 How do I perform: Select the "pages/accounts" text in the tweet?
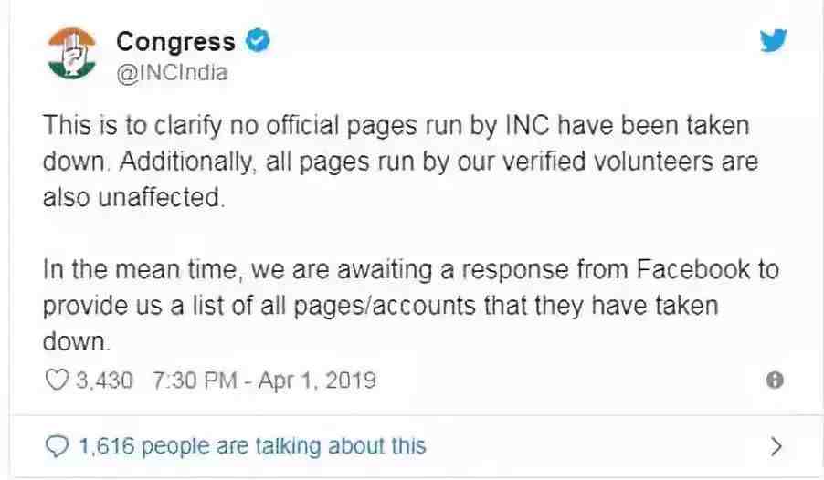tap(385, 307)
